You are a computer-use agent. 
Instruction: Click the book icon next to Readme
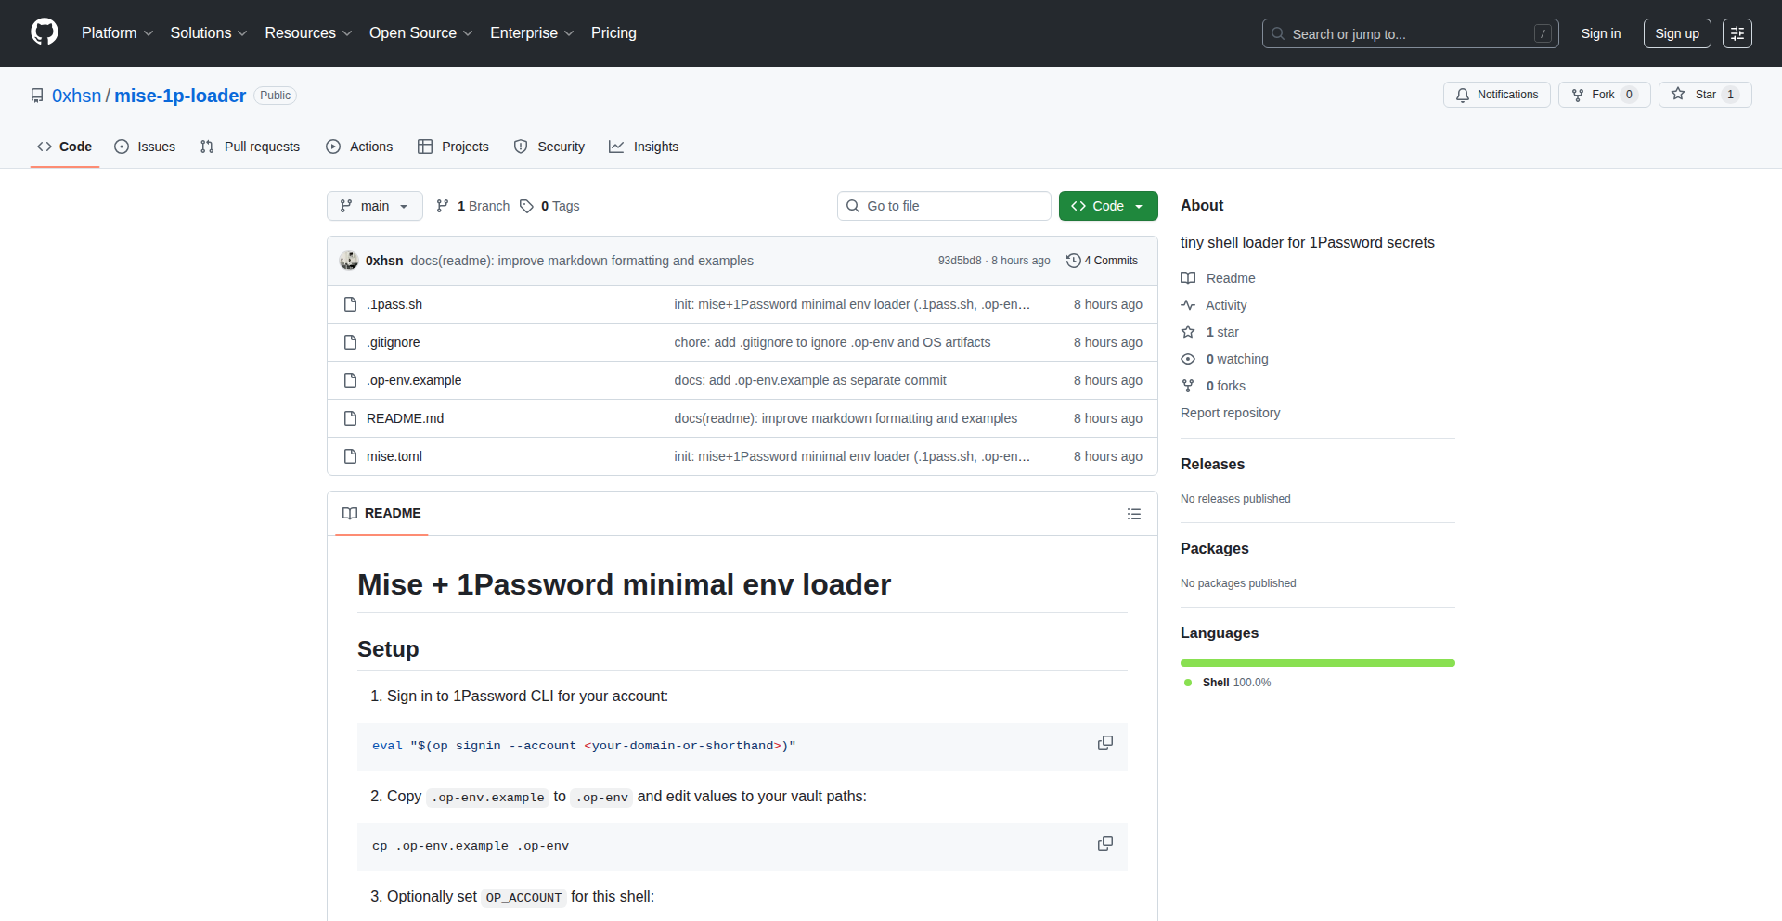[x=1188, y=278]
